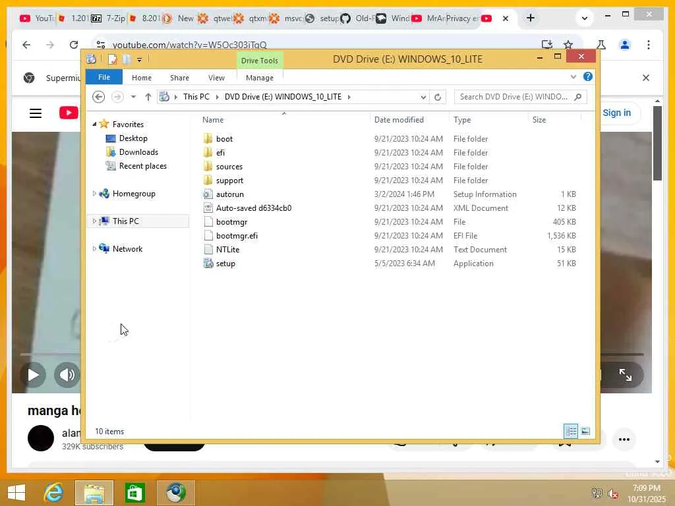Click the search magnifier icon in Explorer
Viewport: 675px width, 506px height.
(578, 97)
